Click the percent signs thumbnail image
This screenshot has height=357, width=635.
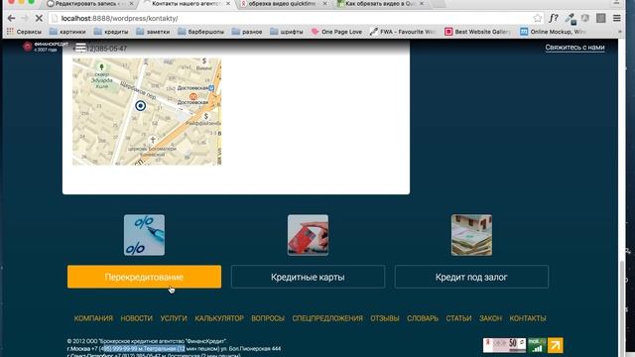[x=144, y=235]
